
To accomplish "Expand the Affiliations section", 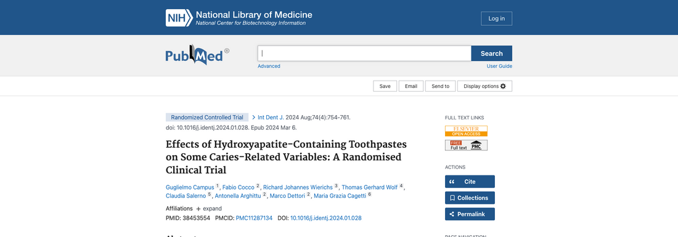I will coord(210,209).
